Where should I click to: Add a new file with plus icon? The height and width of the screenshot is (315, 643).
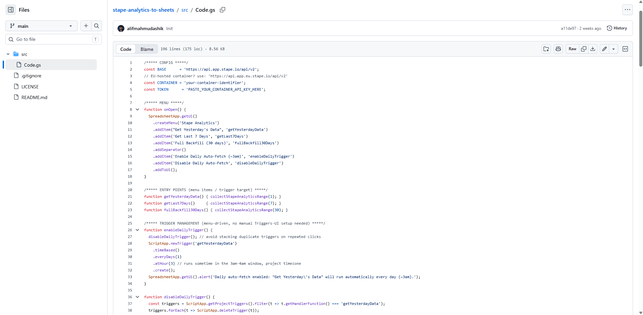click(86, 26)
